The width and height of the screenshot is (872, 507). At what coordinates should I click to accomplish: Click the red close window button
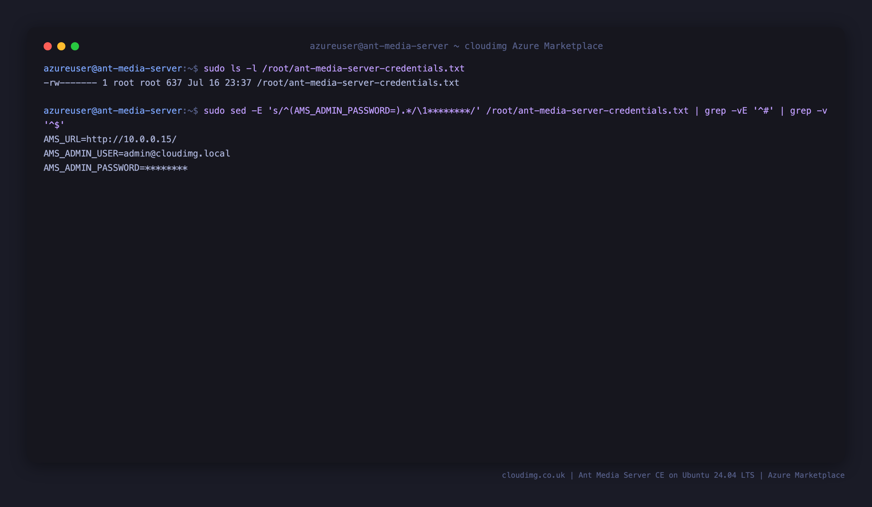coord(48,46)
